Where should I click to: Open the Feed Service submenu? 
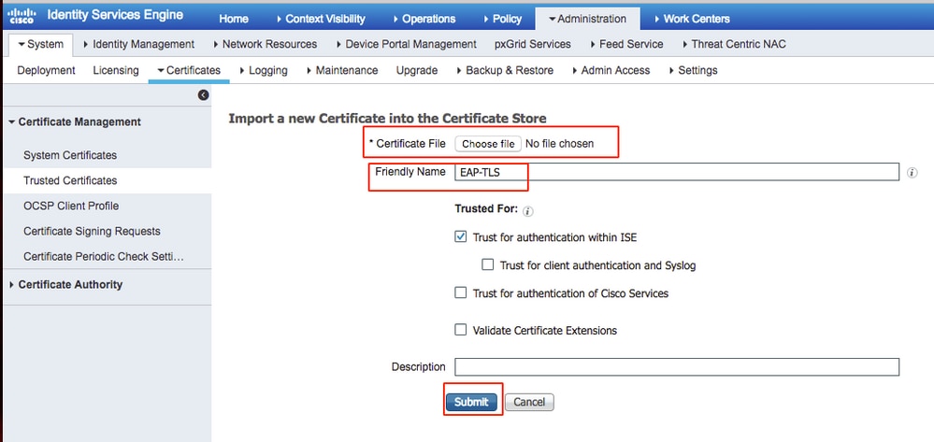tap(626, 44)
